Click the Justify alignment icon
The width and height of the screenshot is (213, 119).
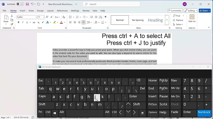click(83, 22)
